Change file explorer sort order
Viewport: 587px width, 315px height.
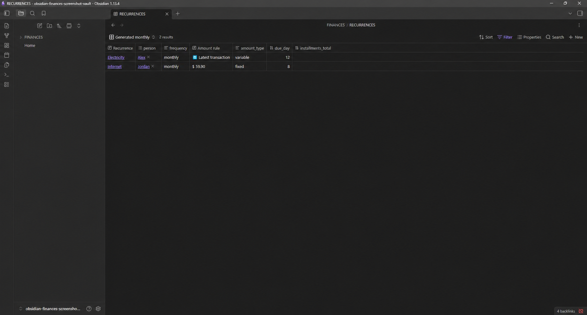59,26
